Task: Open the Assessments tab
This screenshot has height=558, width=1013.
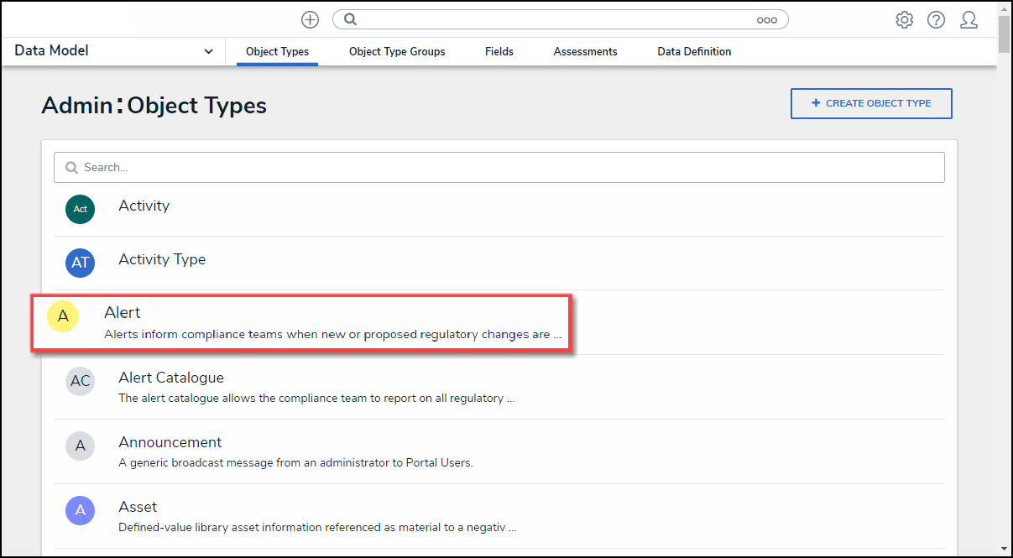Action: pos(585,51)
